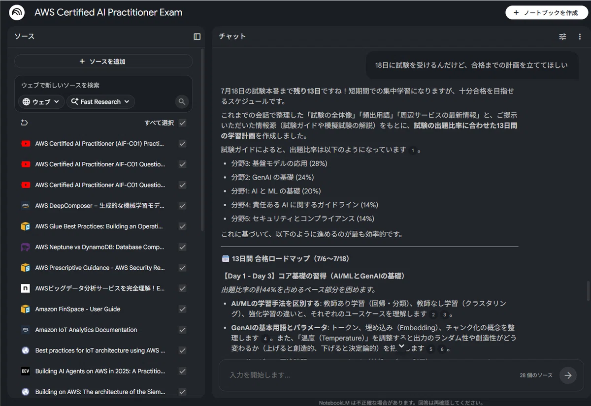591x406 pixels.
Task: Open chat settings tune icon
Action: [x=563, y=36]
